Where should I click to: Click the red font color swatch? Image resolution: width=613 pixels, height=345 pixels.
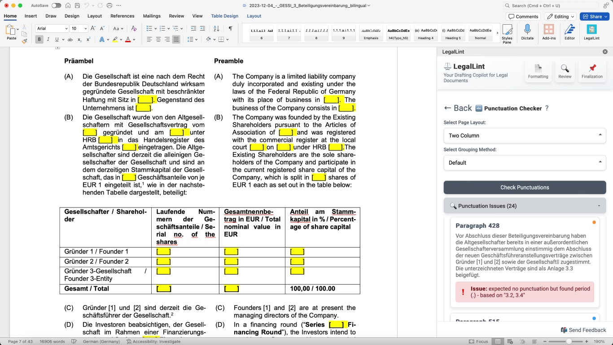coord(128,40)
